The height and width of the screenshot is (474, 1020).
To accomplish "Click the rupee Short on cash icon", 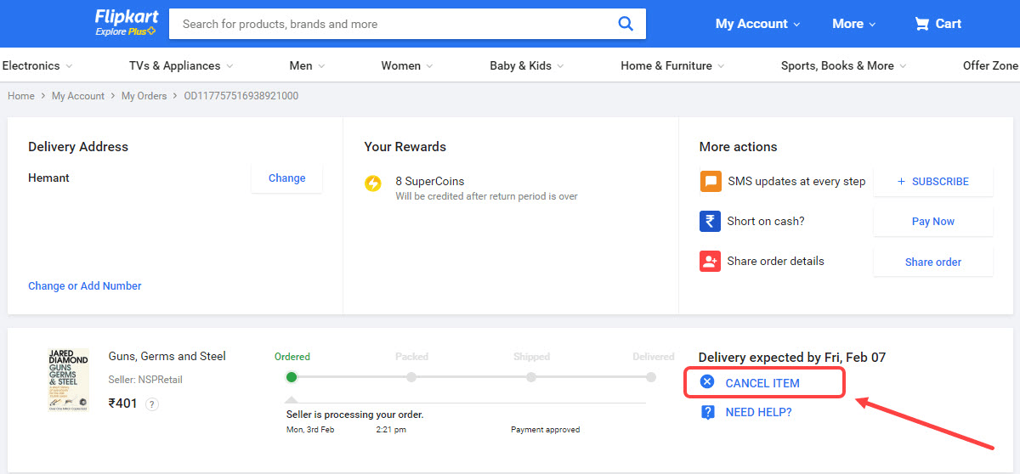I will pos(710,221).
